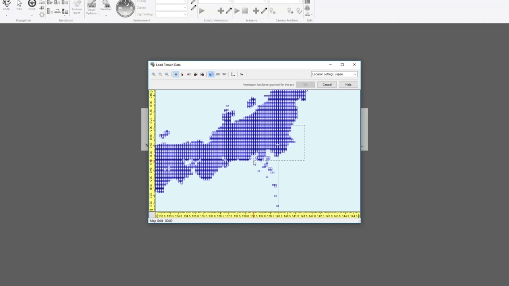Choose horizontal two-cell selection mode
This screenshot has width=509, height=286.
(x=189, y=74)
